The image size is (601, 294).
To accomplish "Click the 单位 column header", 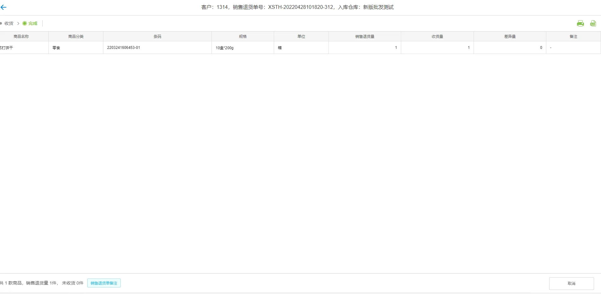I will (301, 36).
